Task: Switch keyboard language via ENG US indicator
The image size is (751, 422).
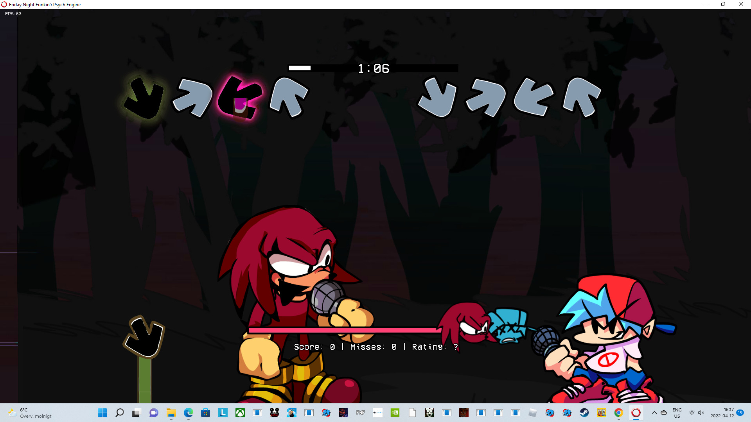Action: tap(677, 413)
